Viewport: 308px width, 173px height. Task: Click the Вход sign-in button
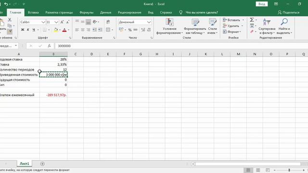click(262, 4)
